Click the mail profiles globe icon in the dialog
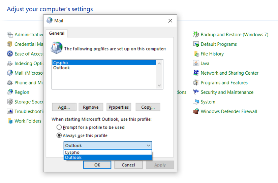Viewport: 278px width, 183px height. pyautogui.click(x=57, y=48)
